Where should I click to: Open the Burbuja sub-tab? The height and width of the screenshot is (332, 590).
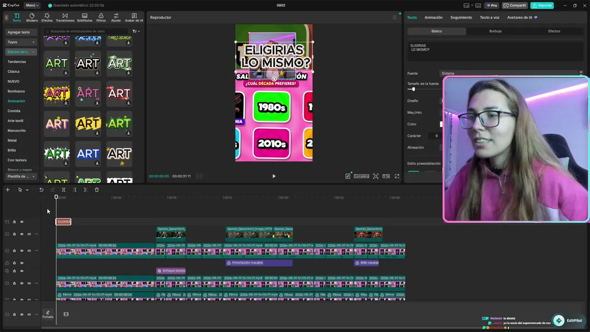coord(496,31)
